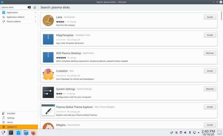Open the Installed section
223x136 pixels.
pyautogui.click(x=19, y=113)
